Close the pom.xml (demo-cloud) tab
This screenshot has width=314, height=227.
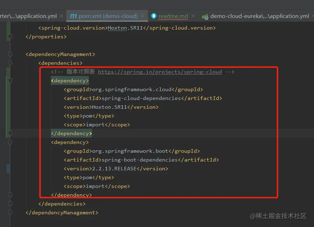coord(143,16)
